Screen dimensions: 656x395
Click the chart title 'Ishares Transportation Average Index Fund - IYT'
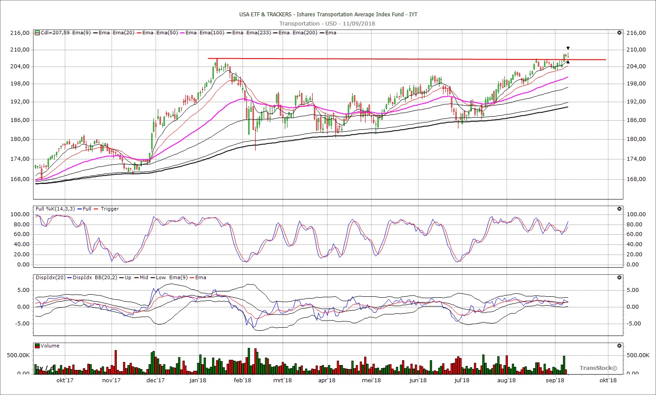click(357, 14)
